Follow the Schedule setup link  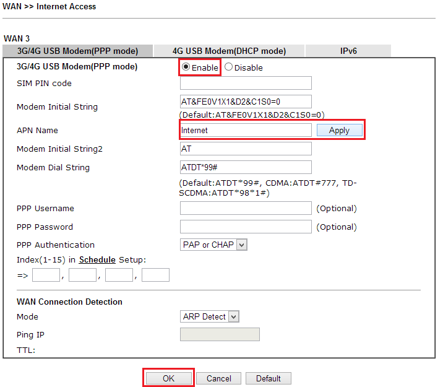pos(97,259)
